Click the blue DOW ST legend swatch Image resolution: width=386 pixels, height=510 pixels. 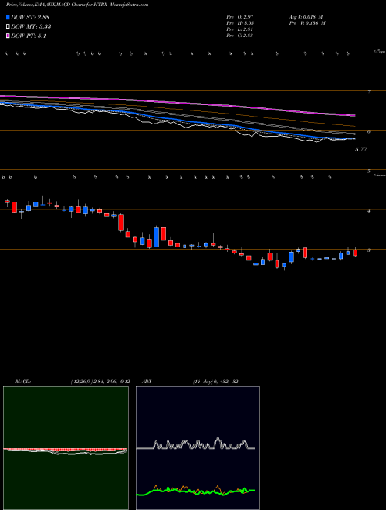[8, 17]
